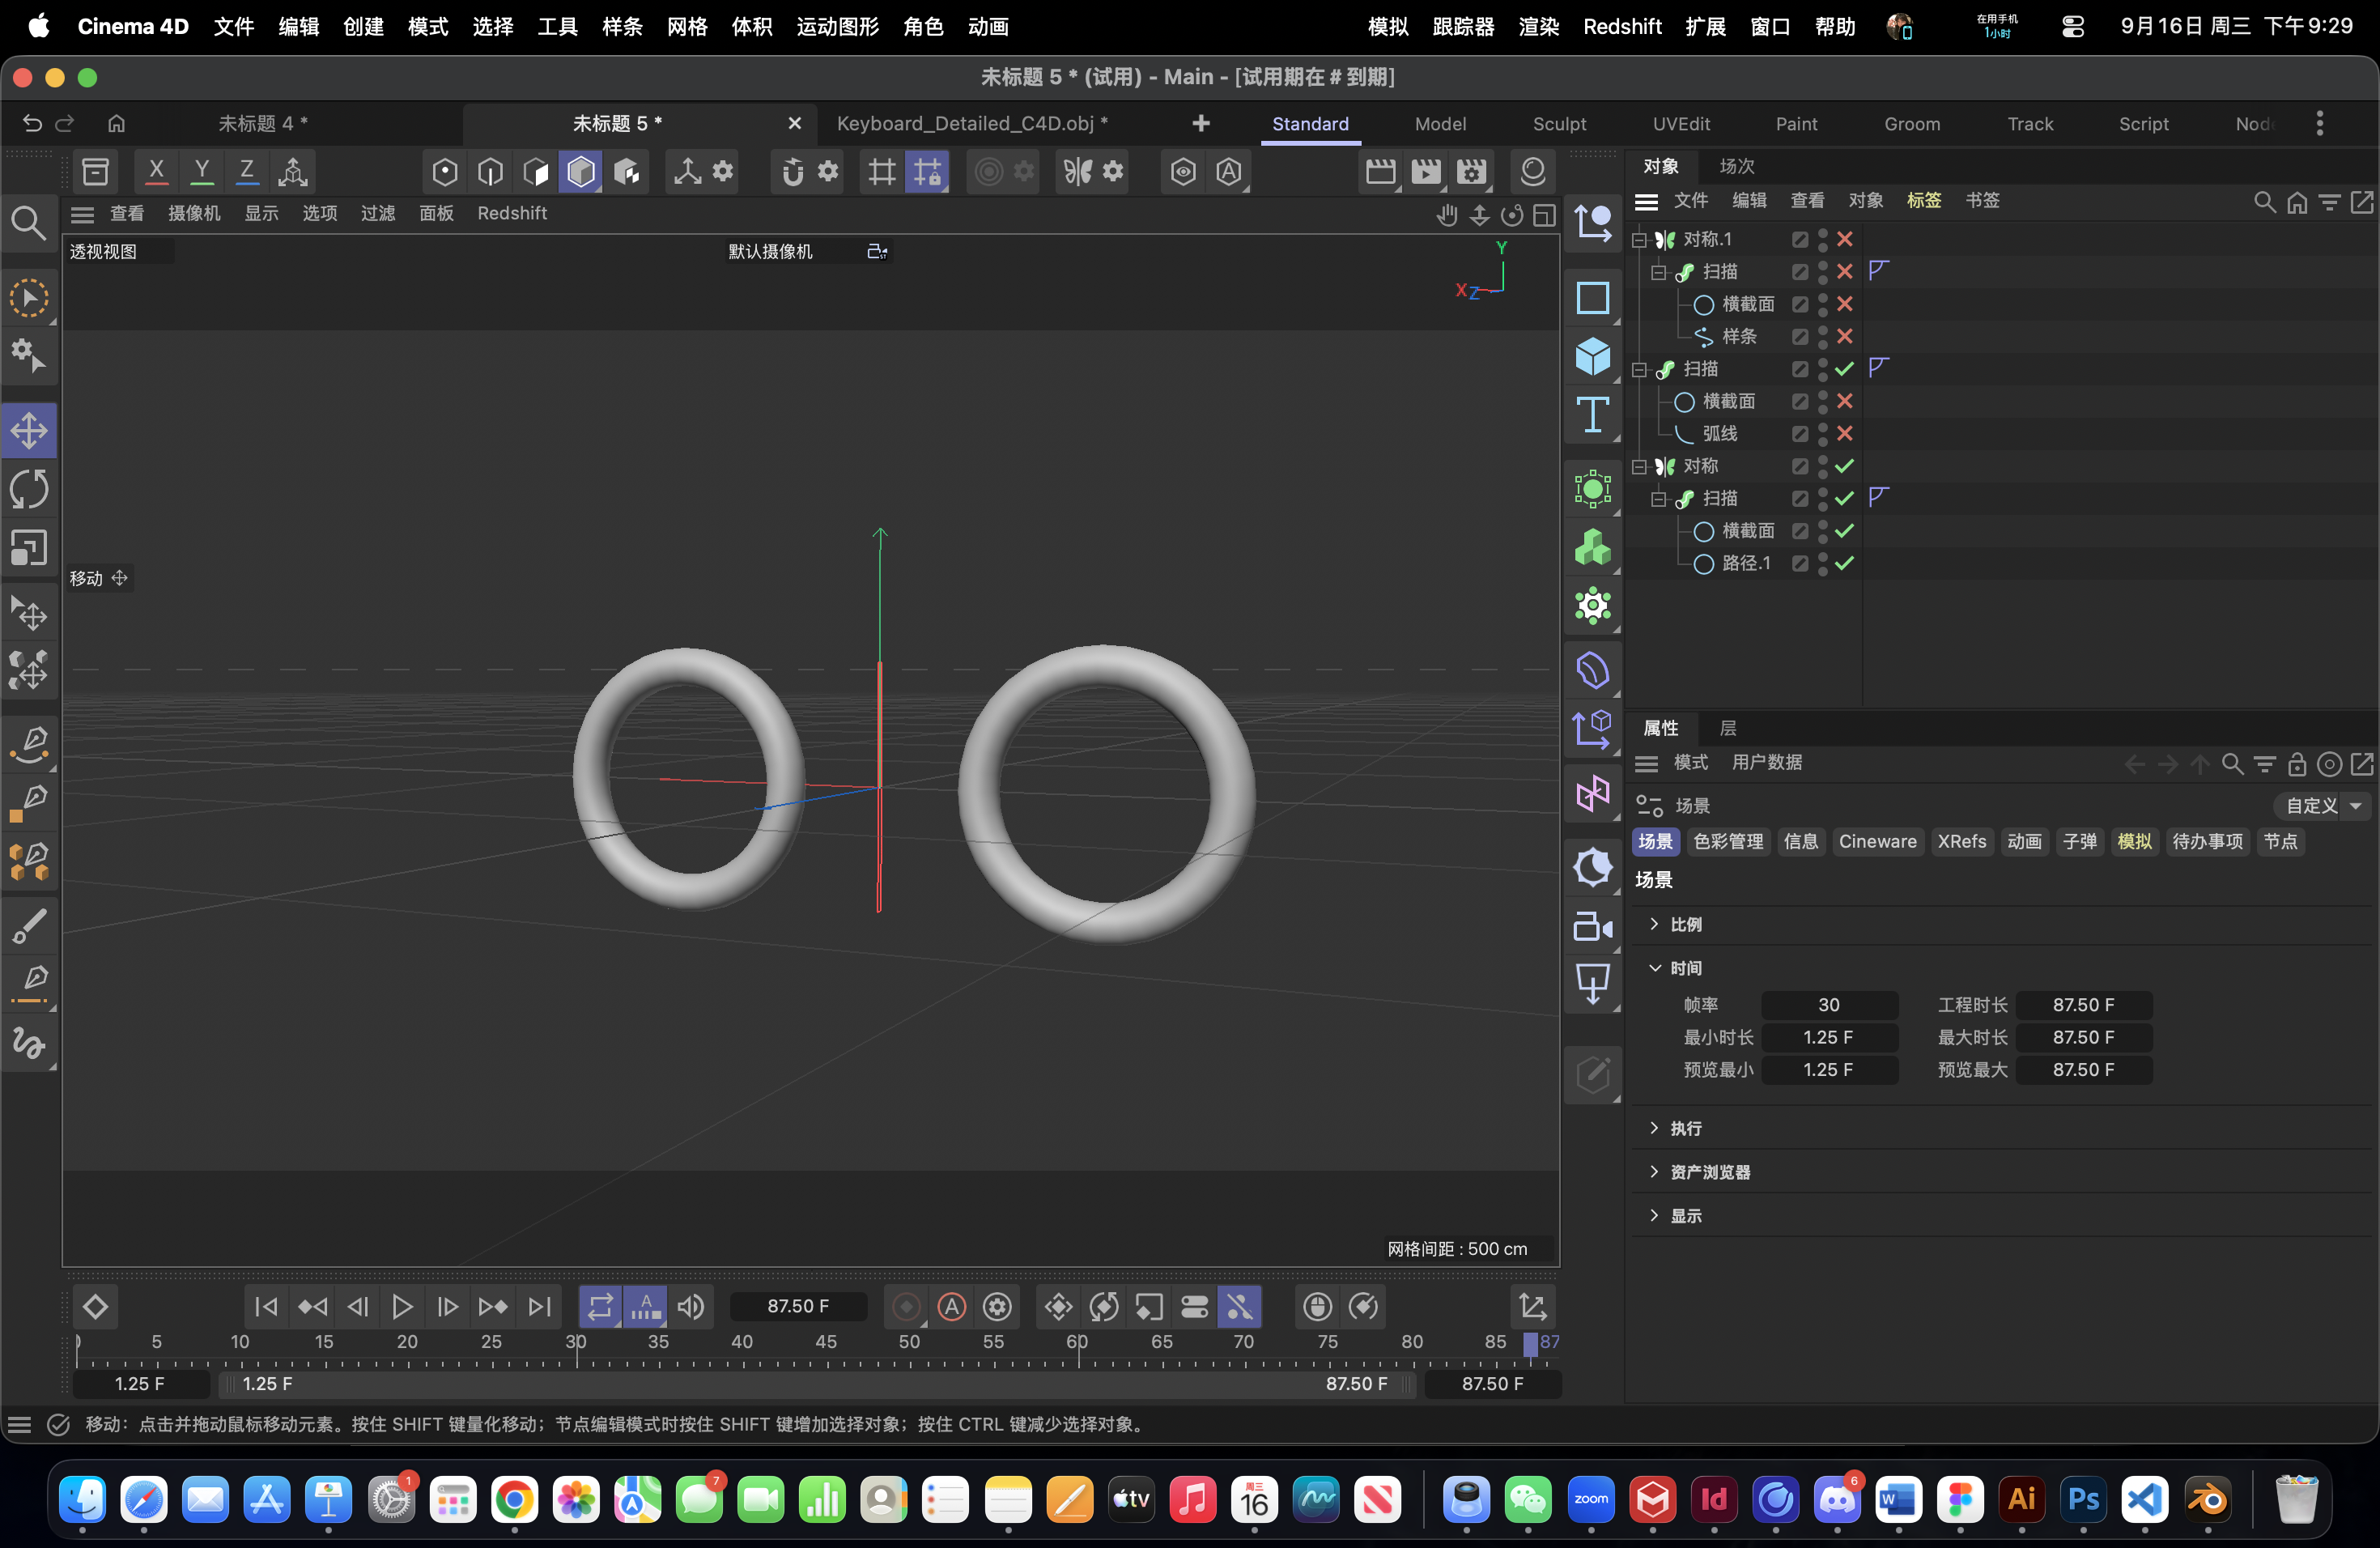Click the current frame field 87.50 F
2380x1548 pixels.
[798, 1306]
